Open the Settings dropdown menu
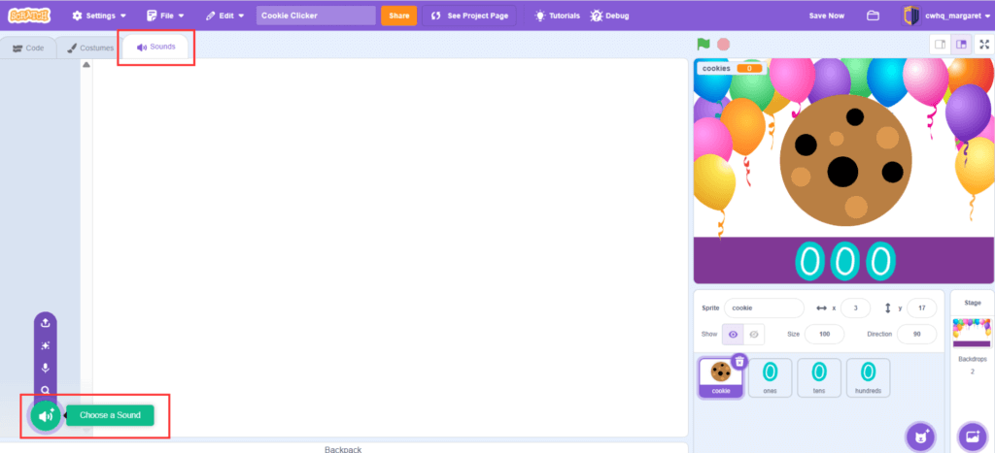995x453 pixels. coord(99,16)
